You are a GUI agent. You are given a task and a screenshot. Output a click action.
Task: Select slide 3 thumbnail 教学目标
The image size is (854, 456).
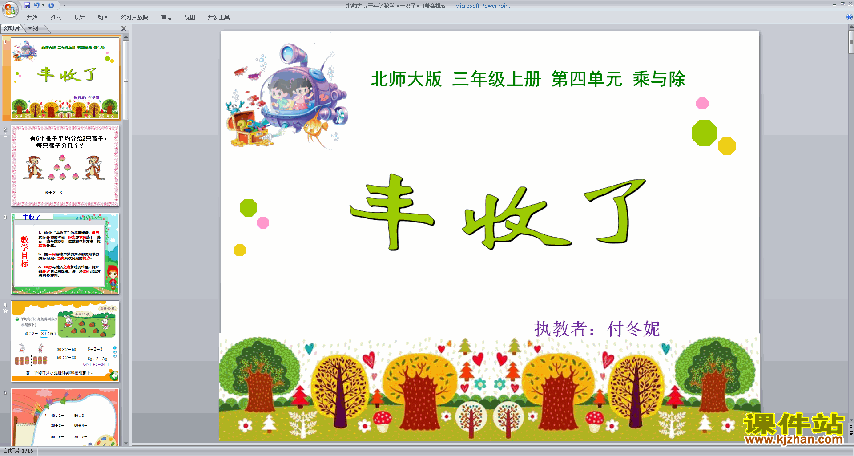[65, 254]
